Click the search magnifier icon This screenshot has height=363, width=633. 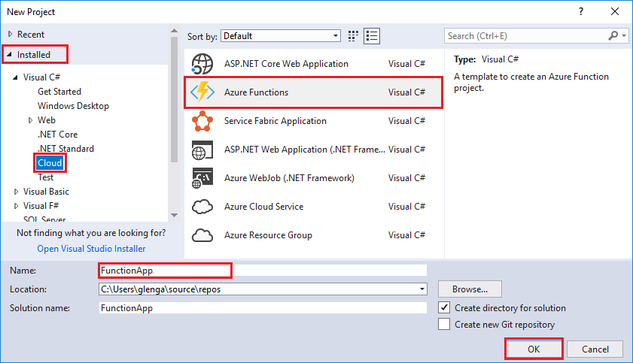tap(613, 36)
